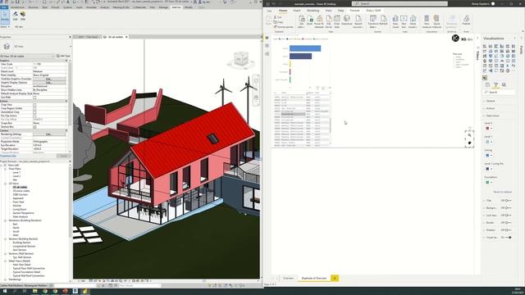Open Model view in Power BI sidebar
This screenshot has width=525, height=295.
(267, 54)
